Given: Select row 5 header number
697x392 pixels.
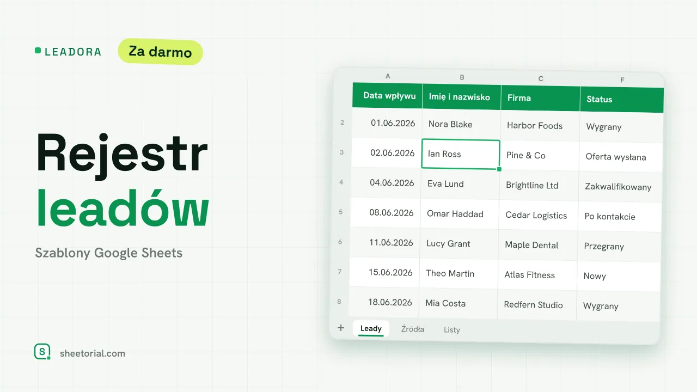Looking at the screenshot, I should click(x=341, y=212).
